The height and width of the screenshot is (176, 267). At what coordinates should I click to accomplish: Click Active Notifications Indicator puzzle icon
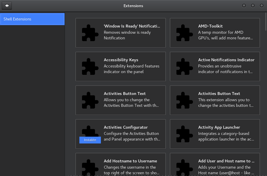click(184, 67)
